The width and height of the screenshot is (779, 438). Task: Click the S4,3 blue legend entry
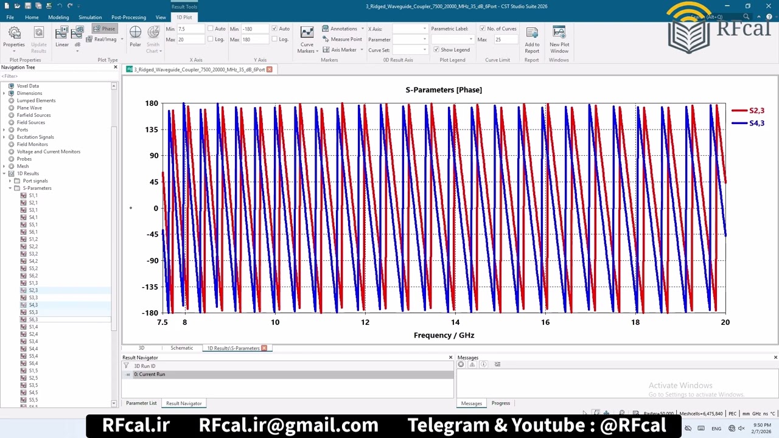point(748,123)
